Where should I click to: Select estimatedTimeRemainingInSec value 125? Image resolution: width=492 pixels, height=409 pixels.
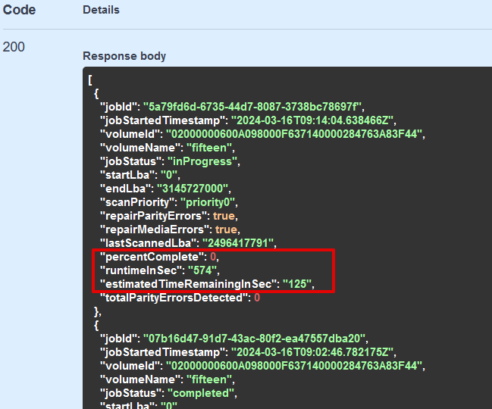point(297,284)
